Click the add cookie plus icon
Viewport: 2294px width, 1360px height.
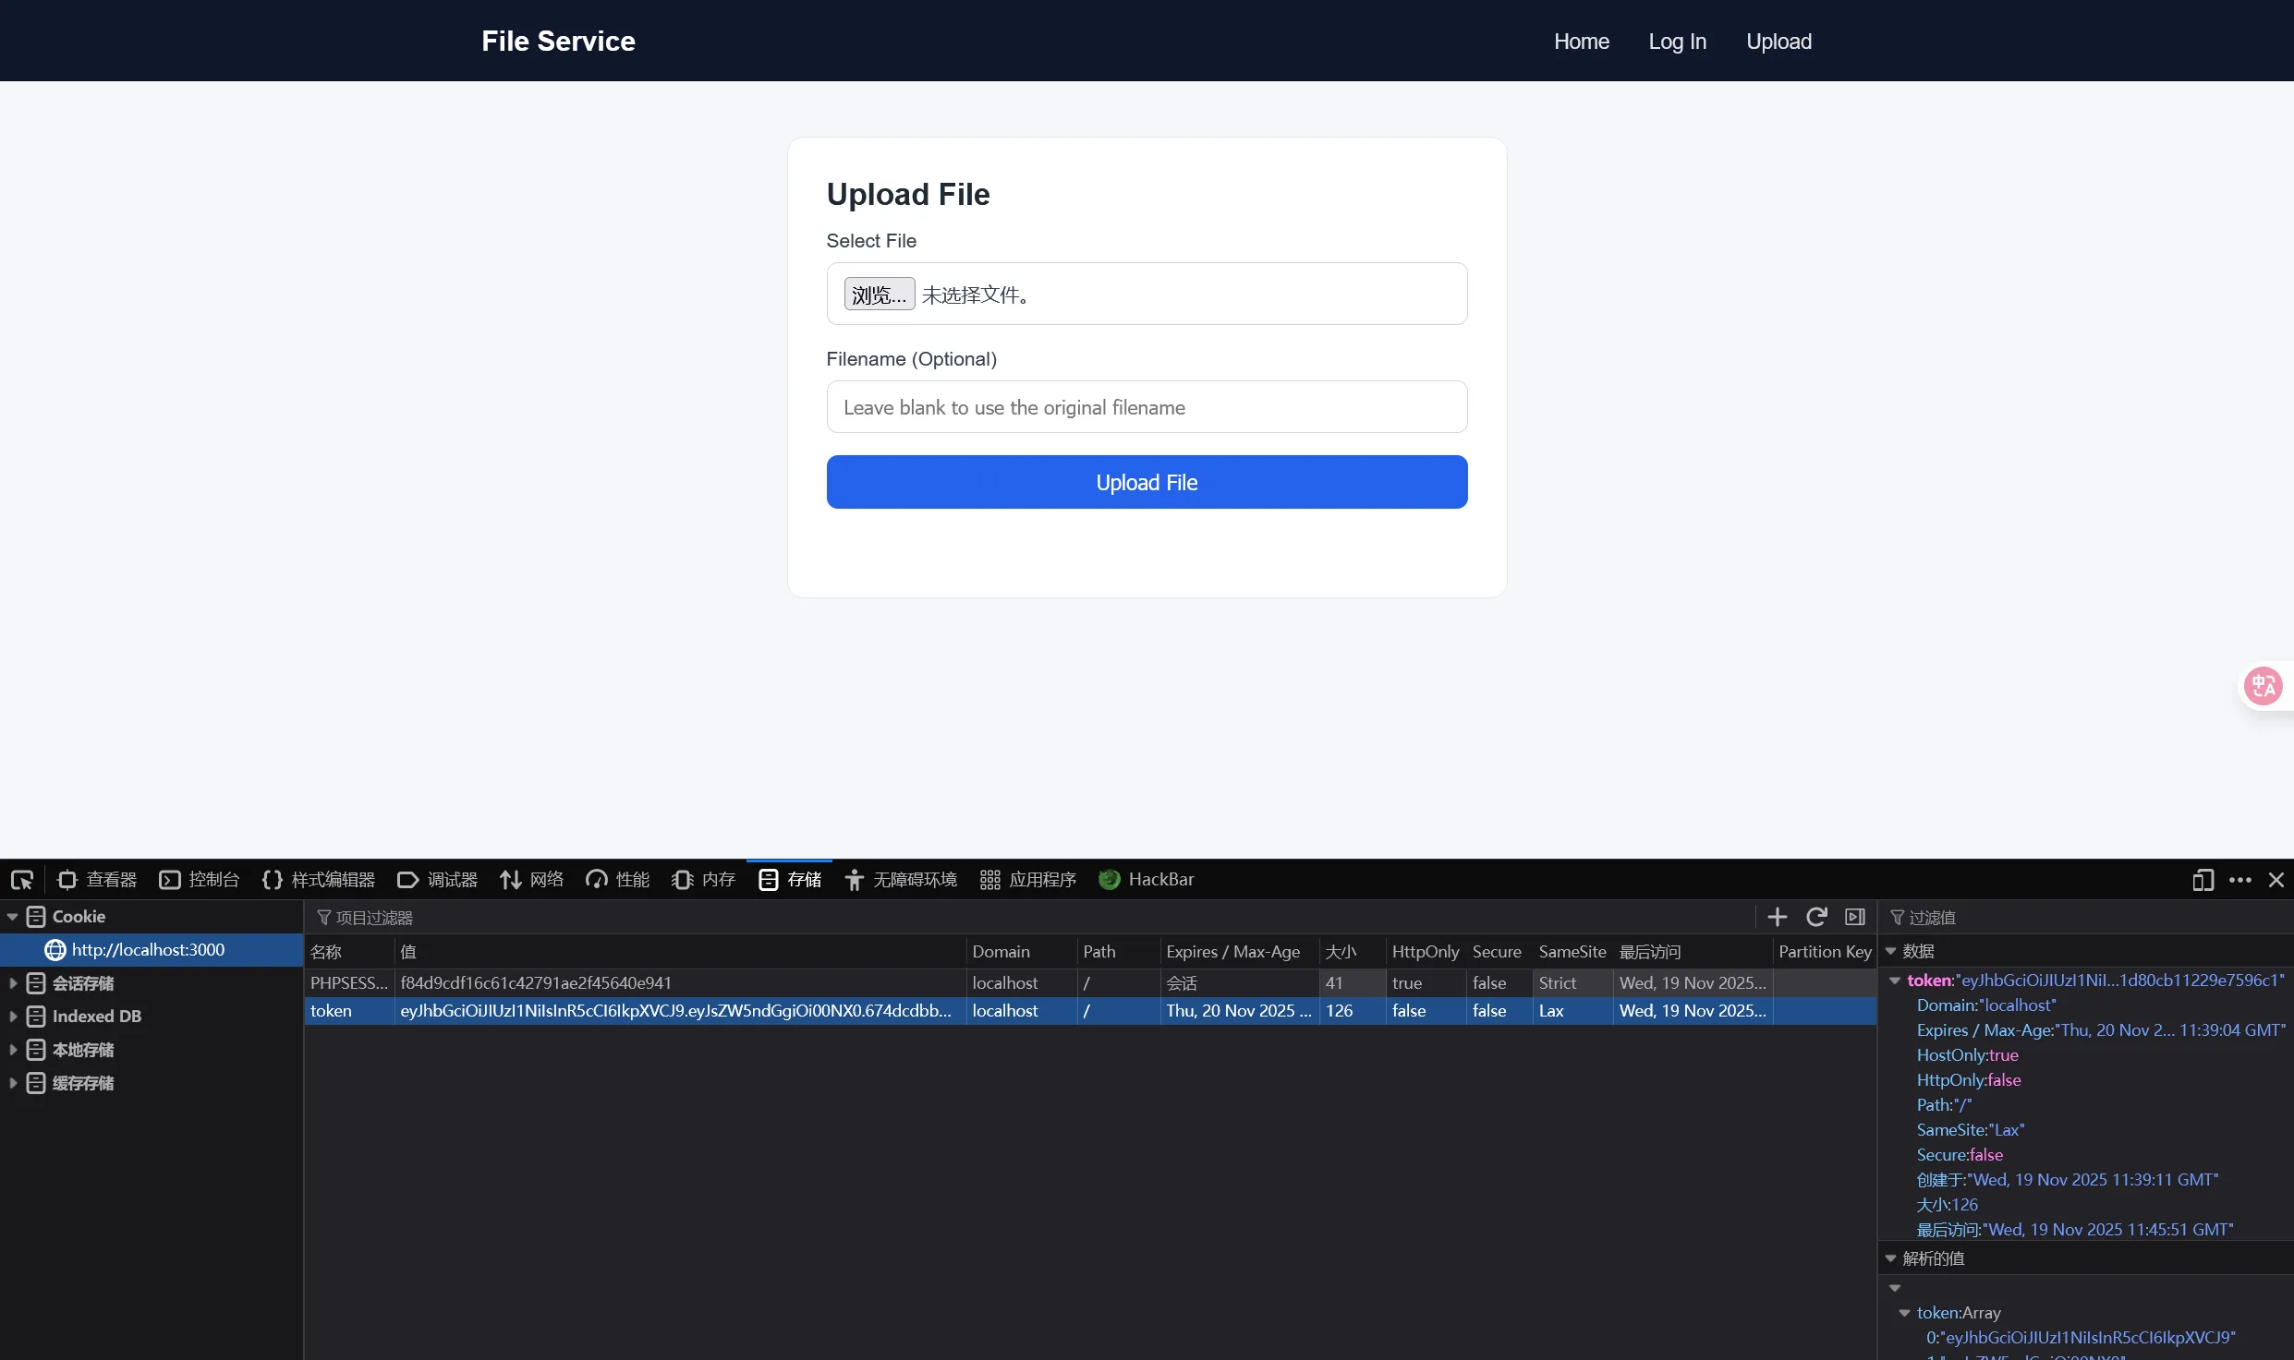click(1777, 917)
